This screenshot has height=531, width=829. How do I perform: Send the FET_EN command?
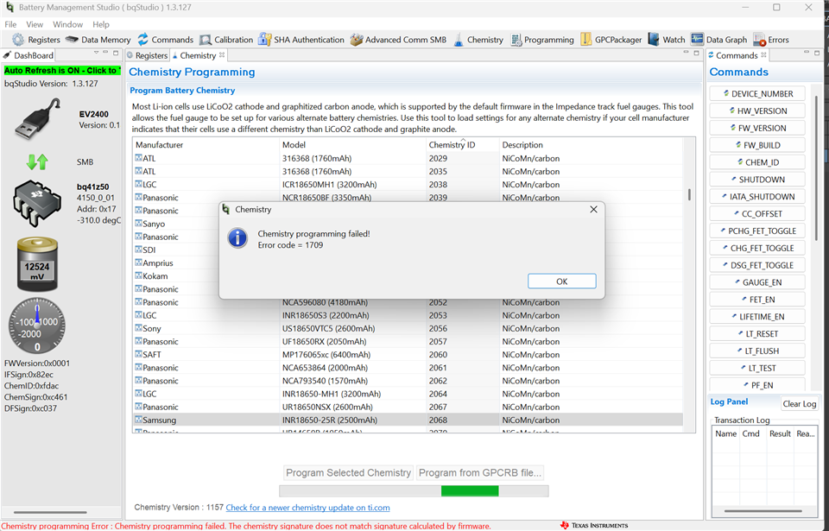pos(757,300)
